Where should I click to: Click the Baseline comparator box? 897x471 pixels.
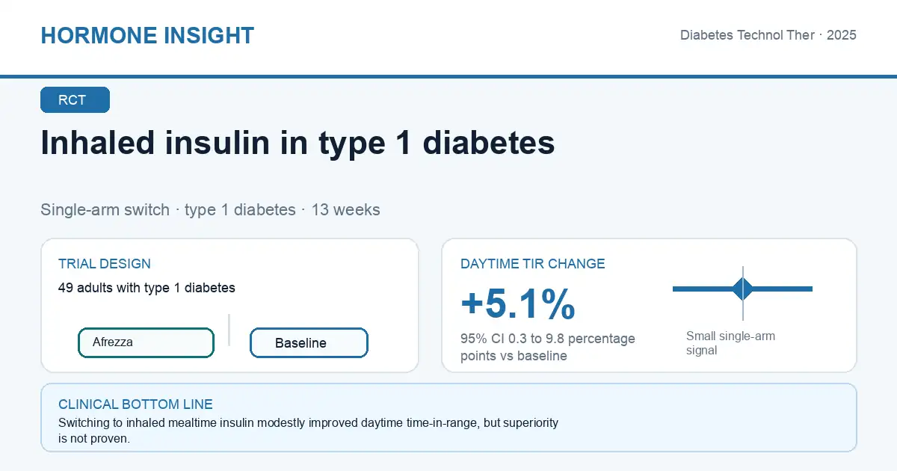point(309,343)
